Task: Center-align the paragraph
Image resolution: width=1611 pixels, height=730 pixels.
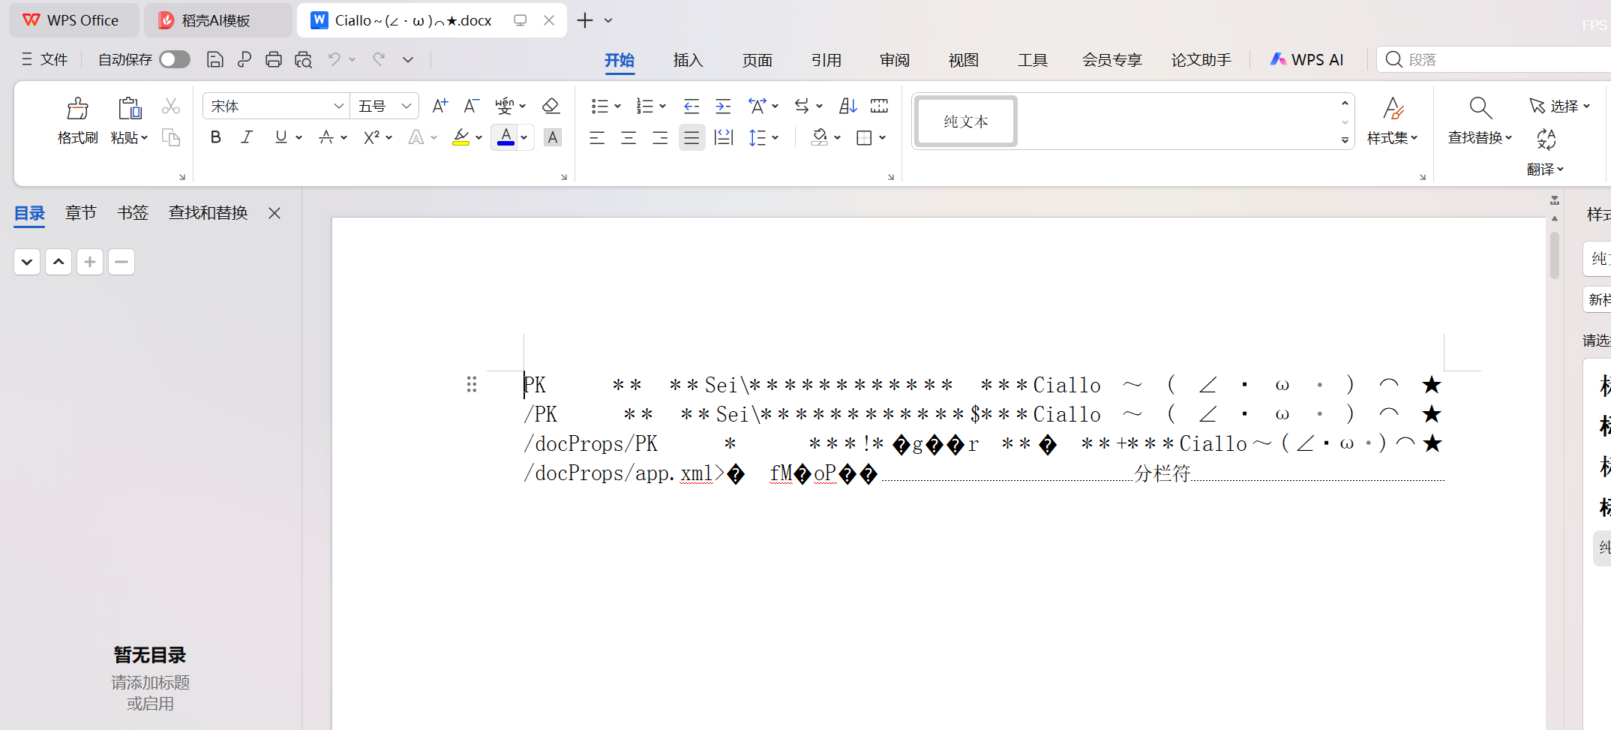Action: tap(628, 137)
